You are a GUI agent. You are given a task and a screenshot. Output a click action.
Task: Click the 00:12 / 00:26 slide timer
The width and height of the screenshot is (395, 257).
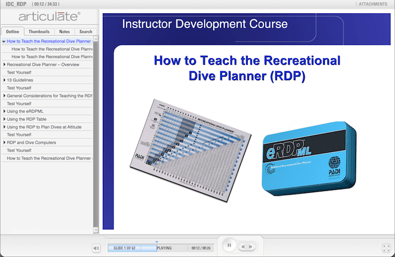pyautogui.click(x=201, y=248)
